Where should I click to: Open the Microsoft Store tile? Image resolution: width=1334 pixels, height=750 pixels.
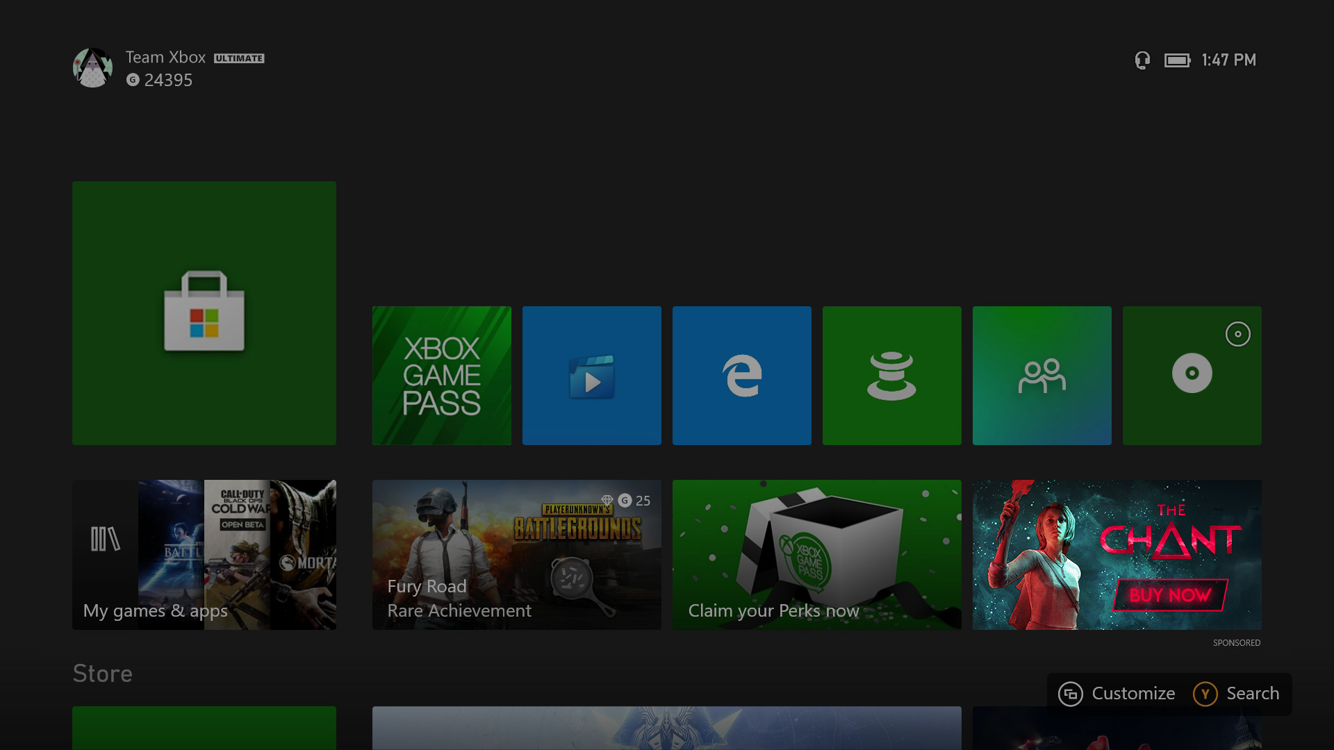click(204, 312)
